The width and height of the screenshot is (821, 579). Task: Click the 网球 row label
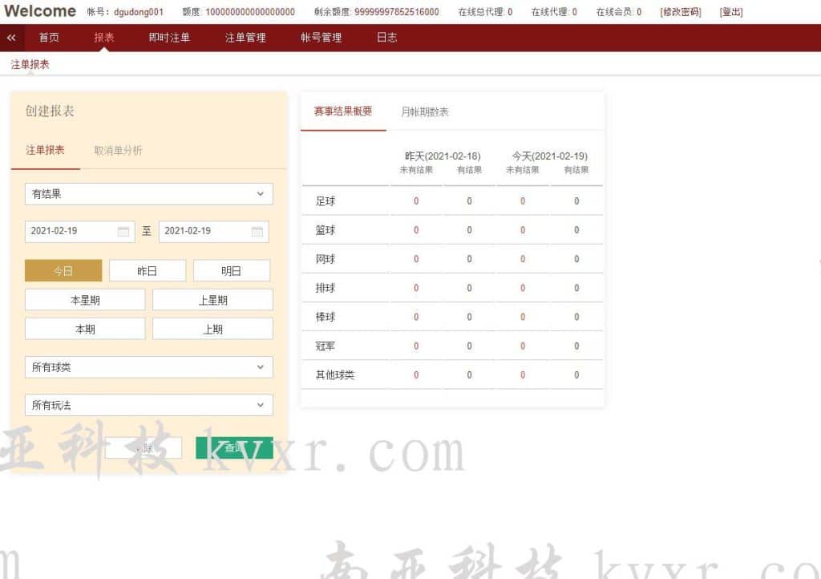pyautogui.click(x=326, y=259)
